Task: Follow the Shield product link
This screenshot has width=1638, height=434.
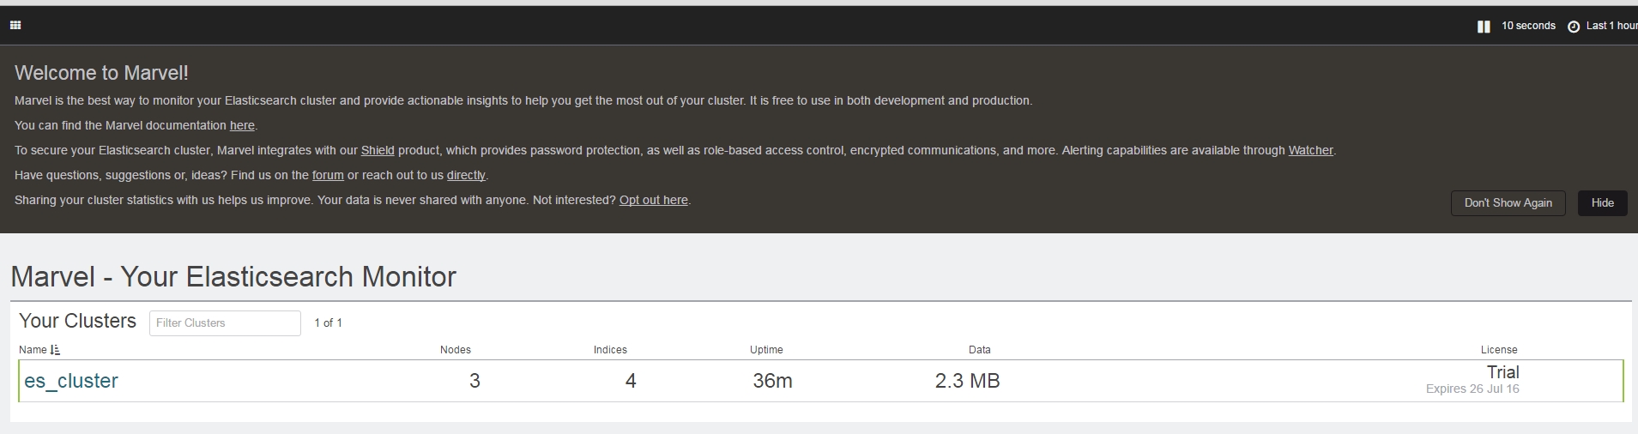Action: [x=378, y=150]
